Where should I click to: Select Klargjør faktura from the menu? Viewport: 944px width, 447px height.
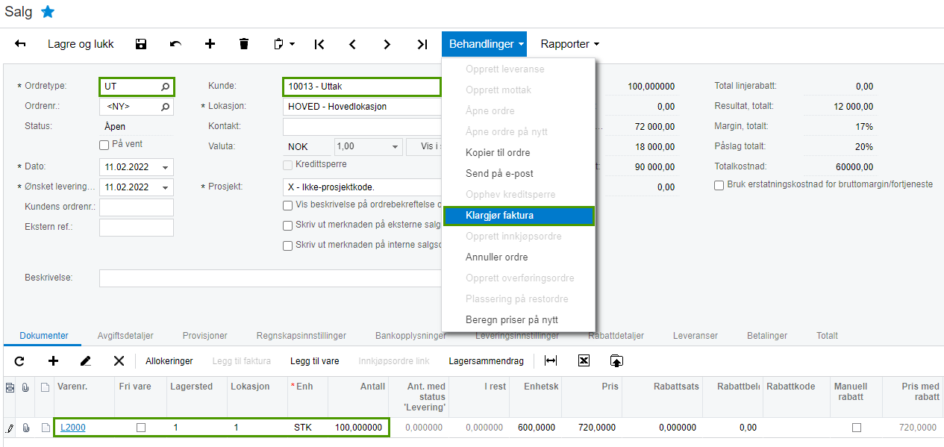point(519,216)
